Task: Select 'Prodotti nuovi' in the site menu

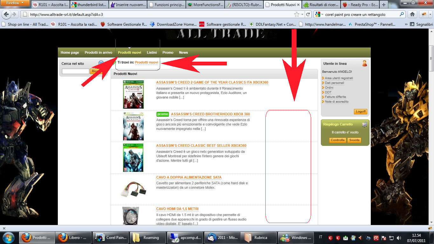Action: tap(129, 52)
